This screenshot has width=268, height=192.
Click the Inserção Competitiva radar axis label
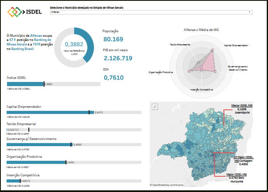(x=202, y=89)
